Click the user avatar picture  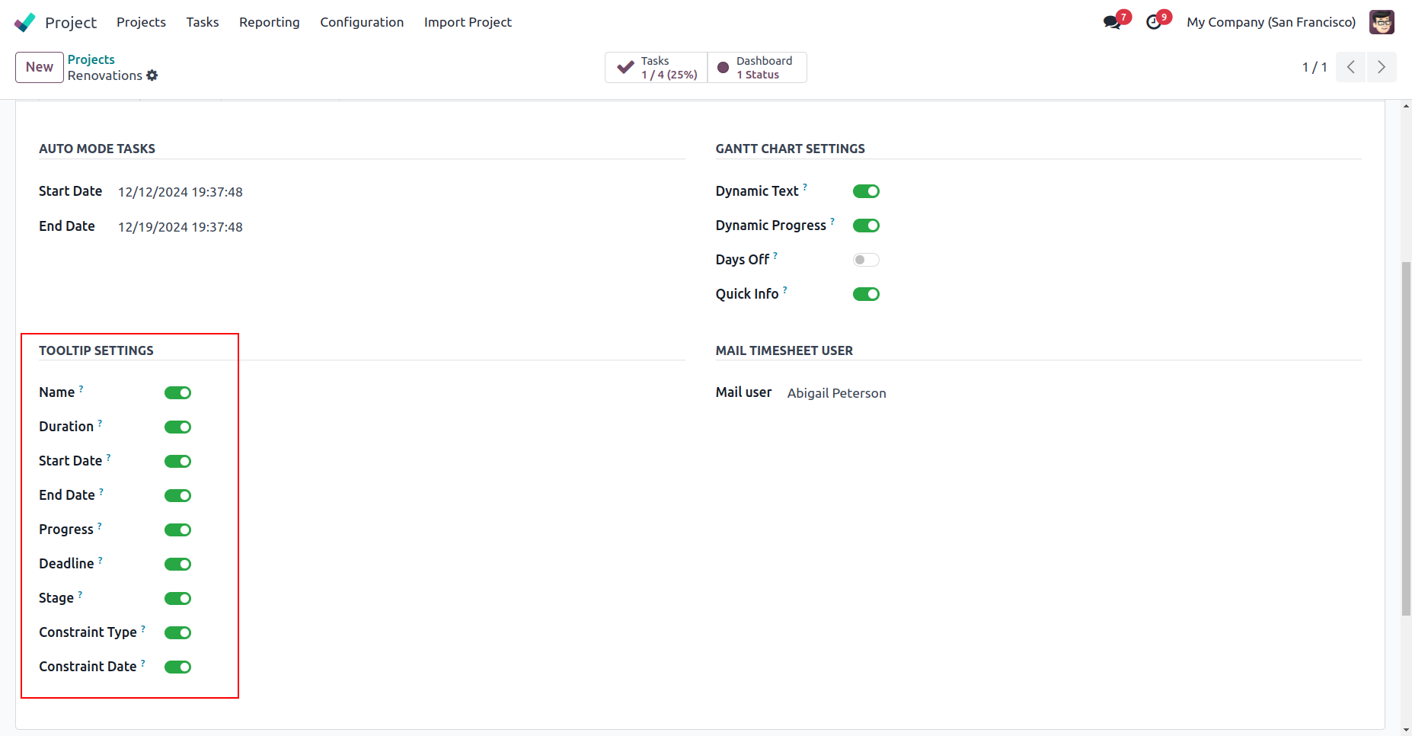point(1382,22)
